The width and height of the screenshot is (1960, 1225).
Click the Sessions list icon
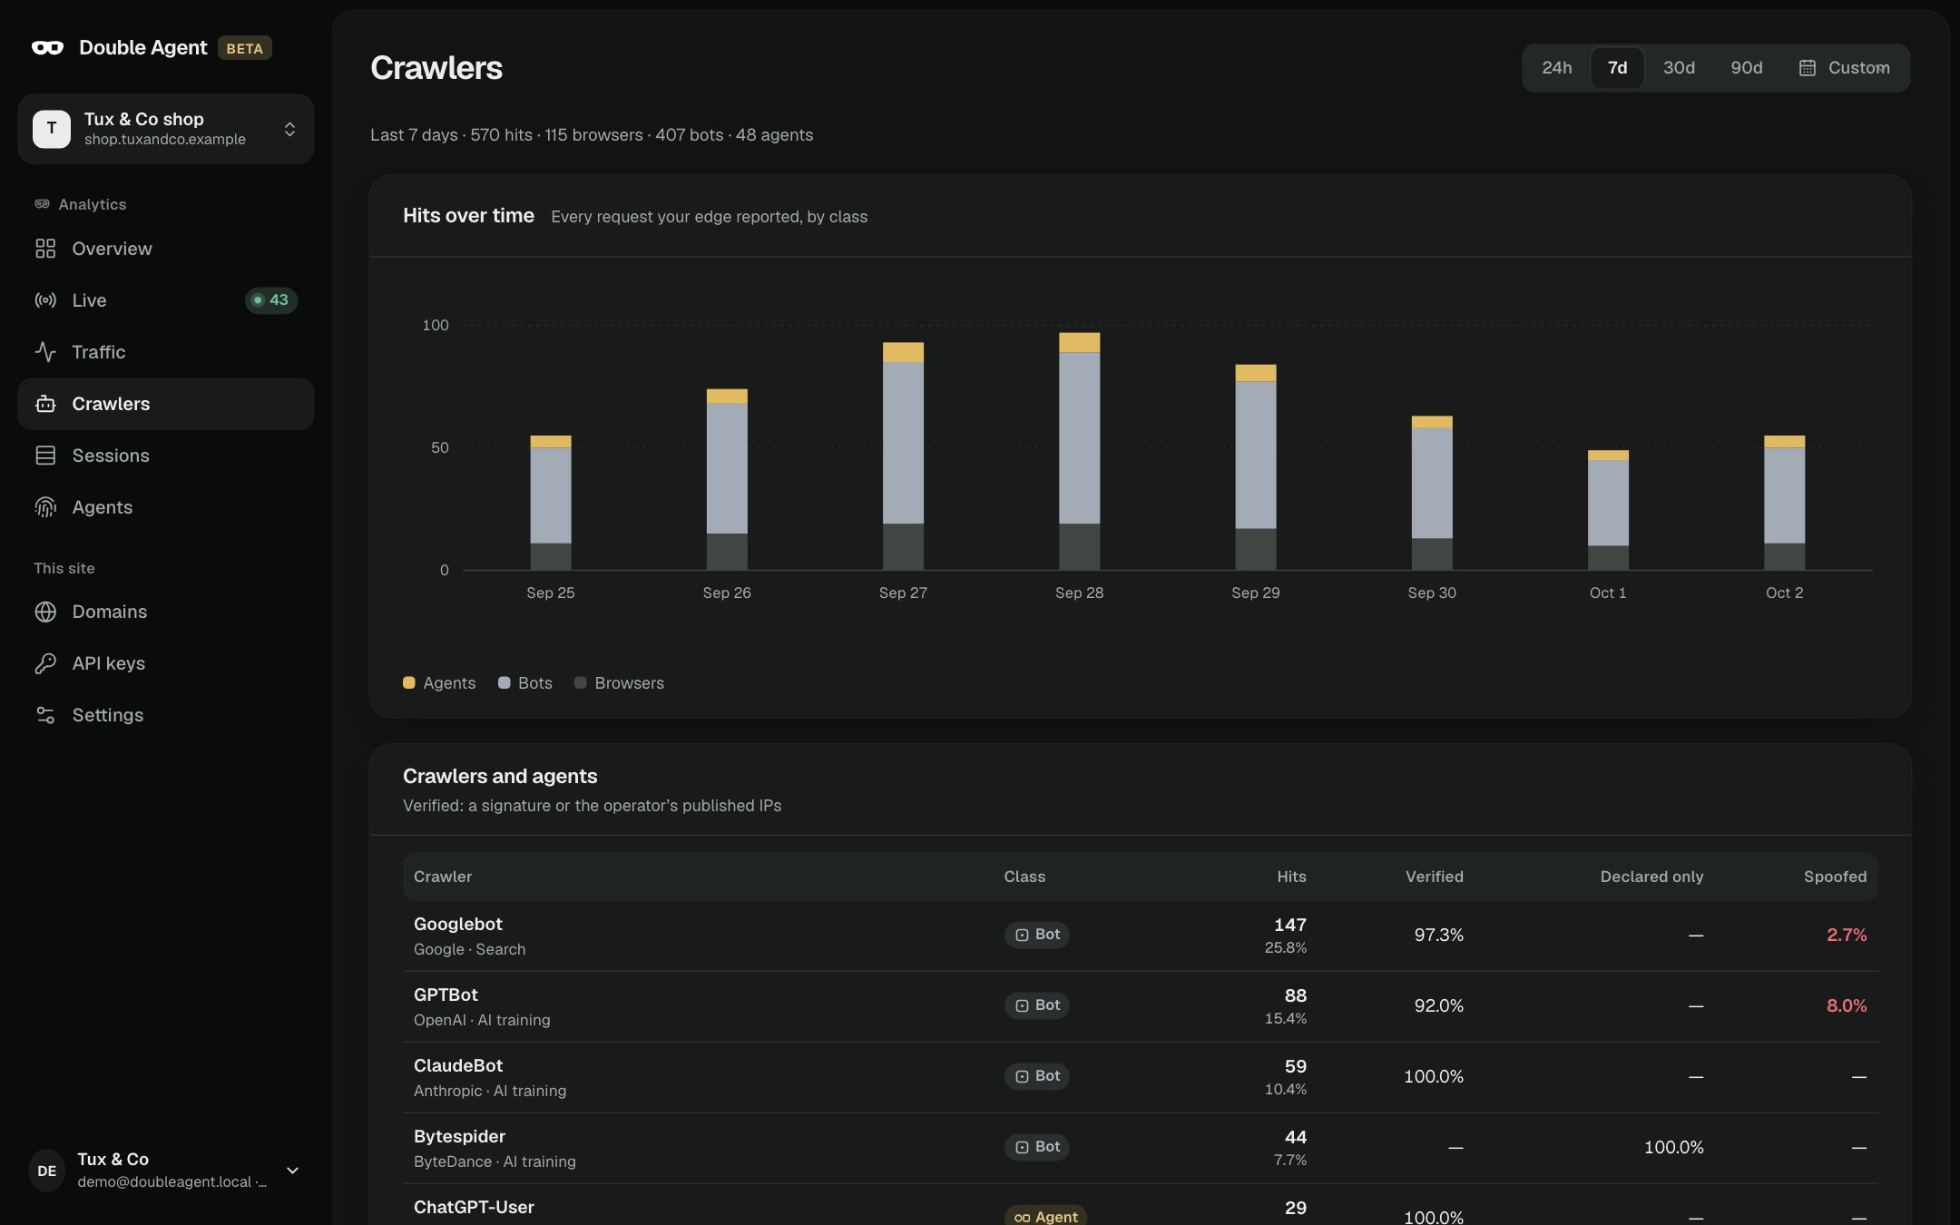pos(45,456)
